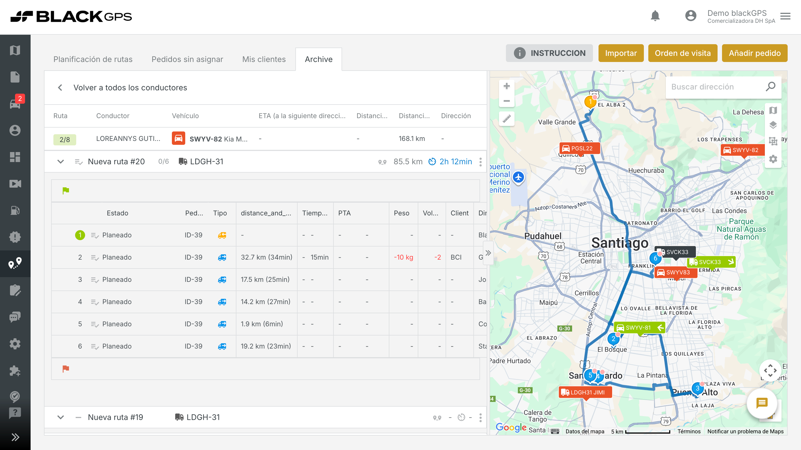Viewport: 801px width, 450px height.
Task: Click Volver a todos los conductores
Action: (x=130, y=88)
